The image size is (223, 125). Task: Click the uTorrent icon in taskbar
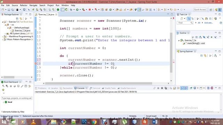click(x=124, y=122)
